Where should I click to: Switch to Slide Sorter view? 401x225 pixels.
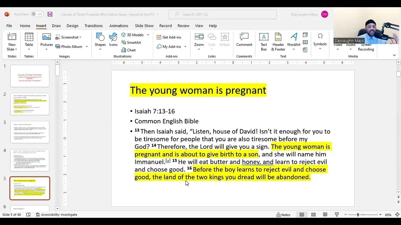coord(313,215)
